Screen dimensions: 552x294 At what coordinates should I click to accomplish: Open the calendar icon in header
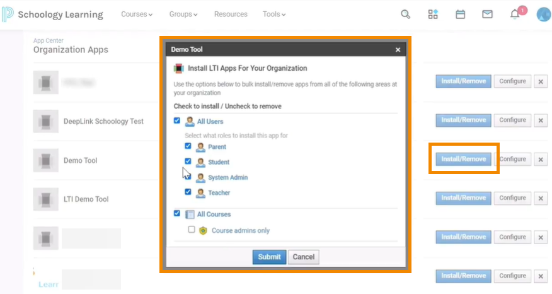click(461, 14)
